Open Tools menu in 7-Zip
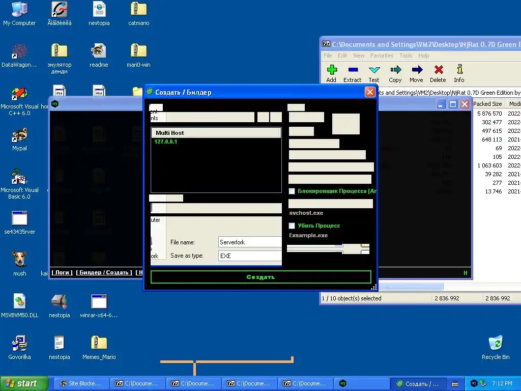 point(406,55)
